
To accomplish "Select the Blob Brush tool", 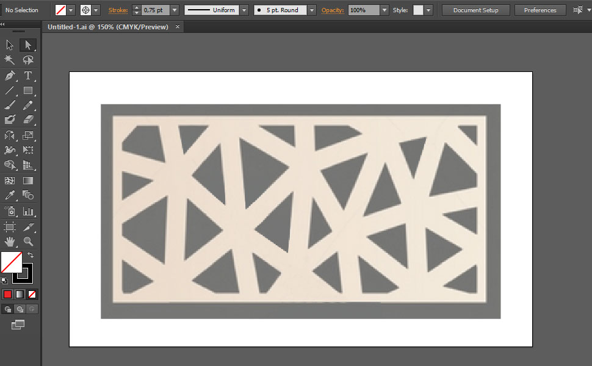I will pos(9,120).
